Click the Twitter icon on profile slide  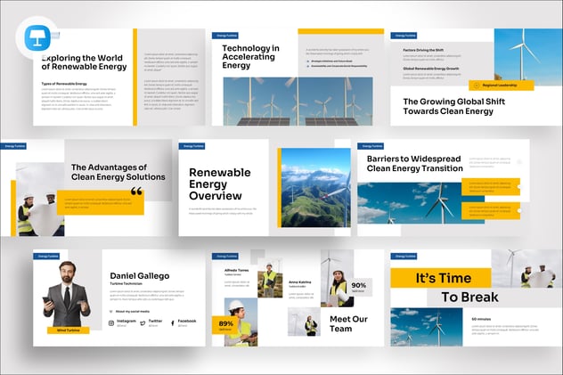(x=143, y=322)
